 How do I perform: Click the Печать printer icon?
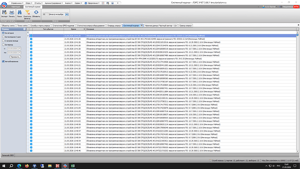(x=12, y=13)
